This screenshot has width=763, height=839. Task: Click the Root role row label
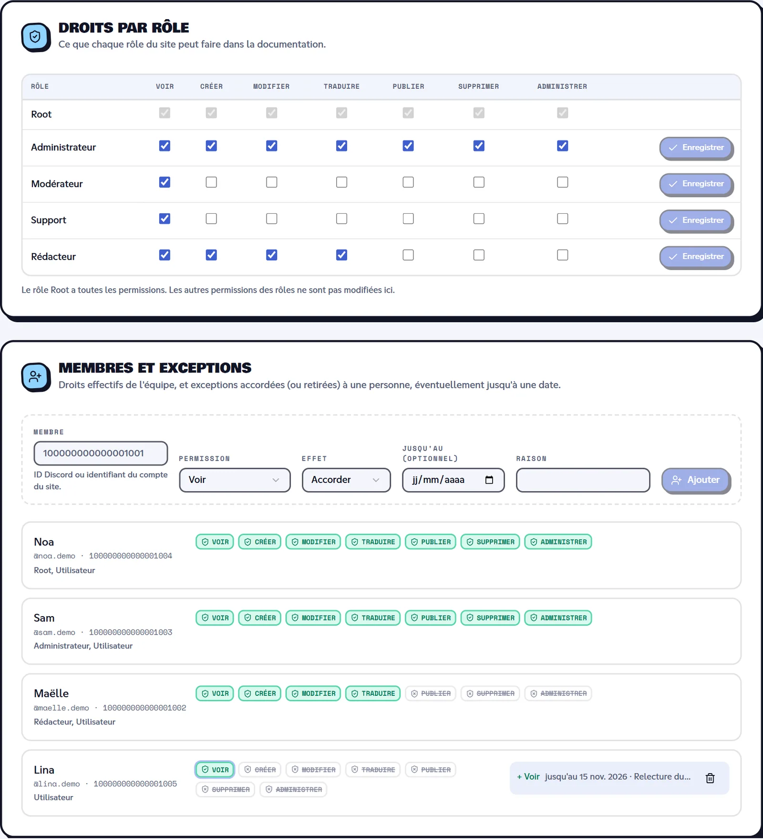pyautogui.click(x=41, y=114)
